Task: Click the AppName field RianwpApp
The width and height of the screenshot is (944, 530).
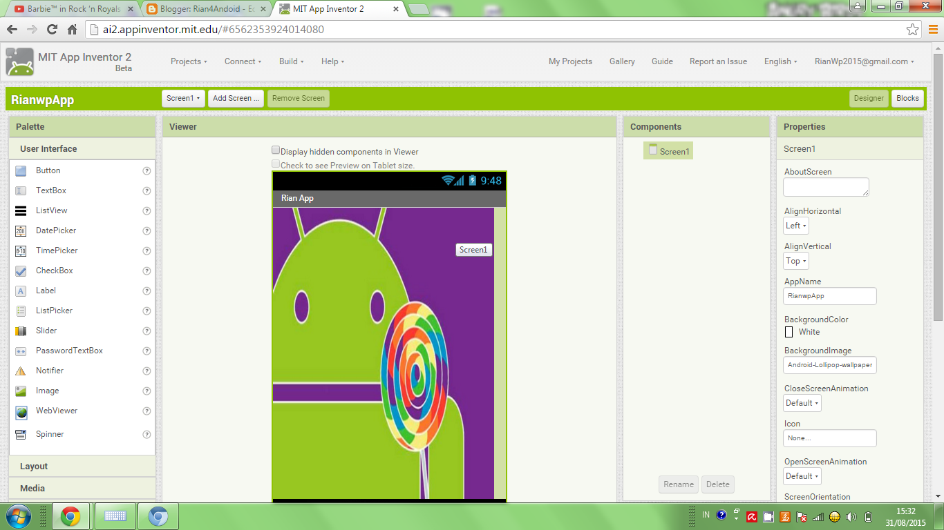Action: point(830,296)
